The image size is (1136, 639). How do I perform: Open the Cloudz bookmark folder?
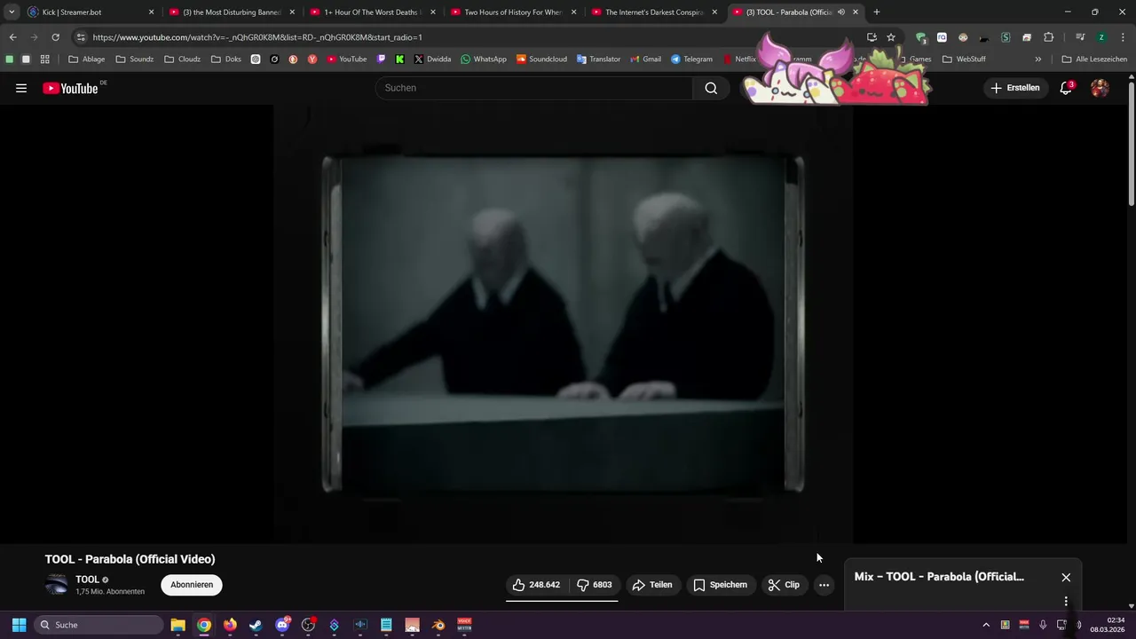(x=183, y=59)
